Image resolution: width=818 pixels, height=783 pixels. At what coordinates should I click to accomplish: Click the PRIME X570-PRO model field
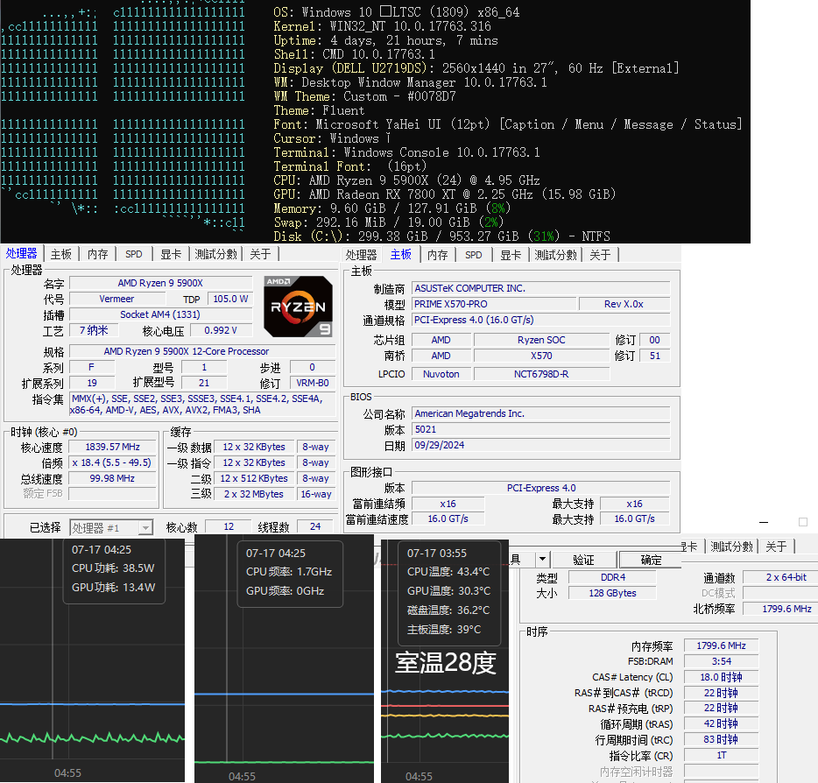click(494, 304)
